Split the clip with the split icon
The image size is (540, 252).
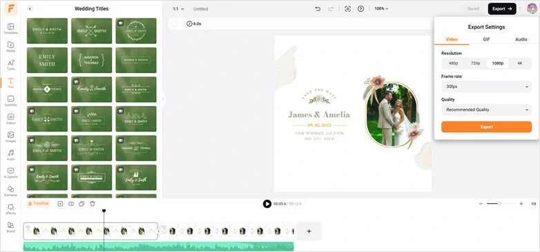pos(71,204)
